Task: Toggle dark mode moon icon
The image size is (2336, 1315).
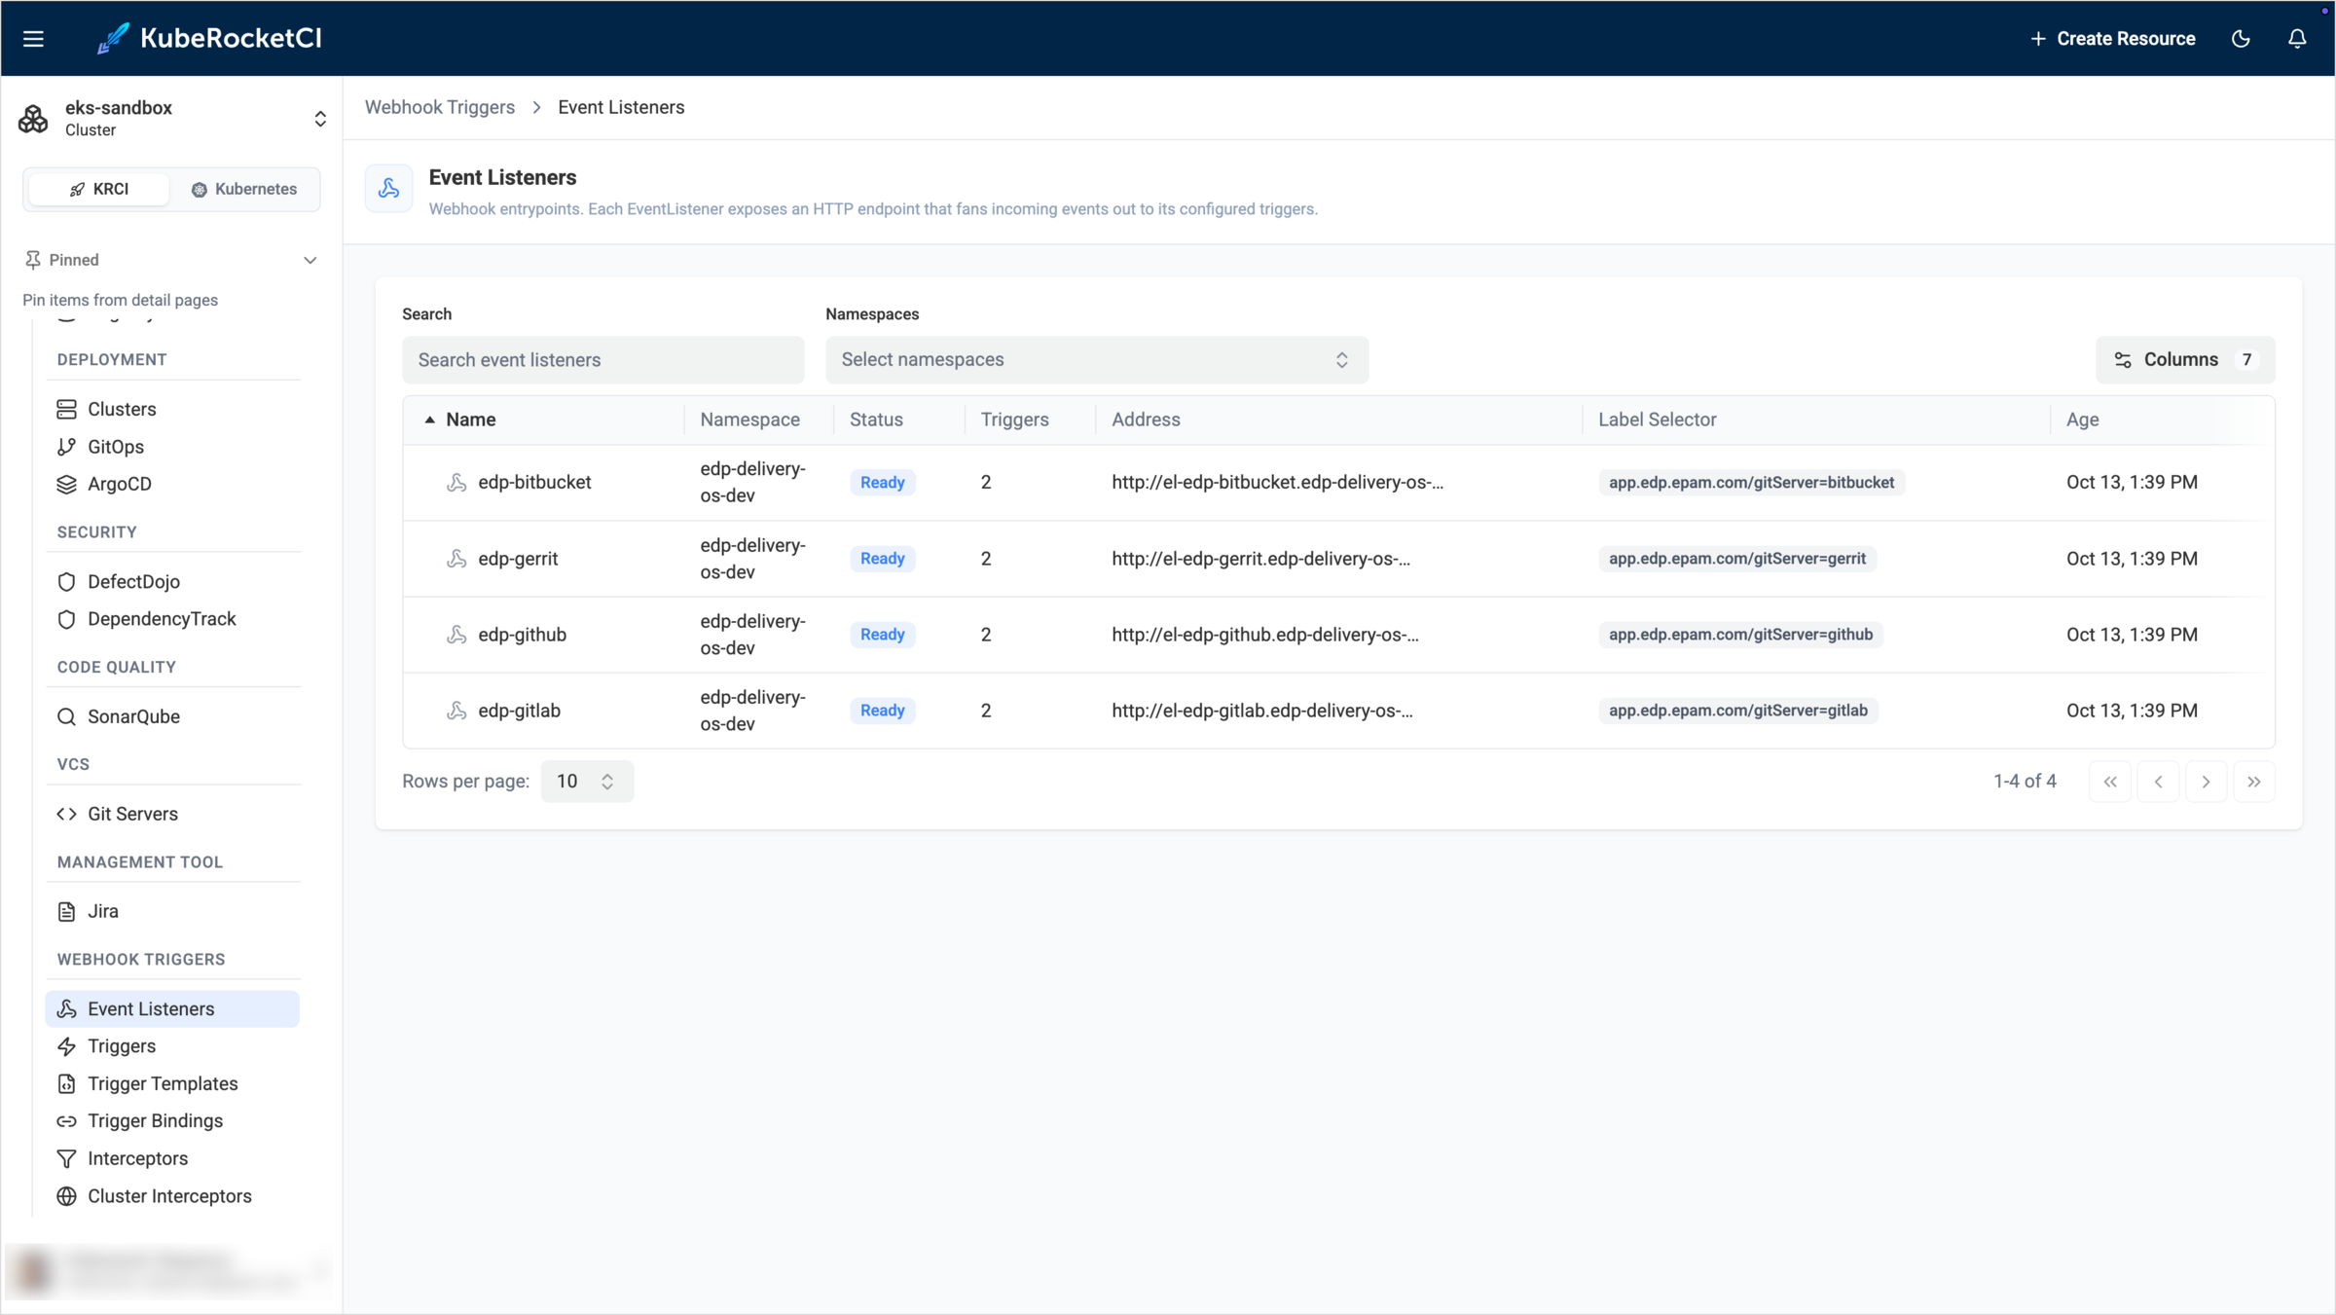Action: coord(2241,39)
